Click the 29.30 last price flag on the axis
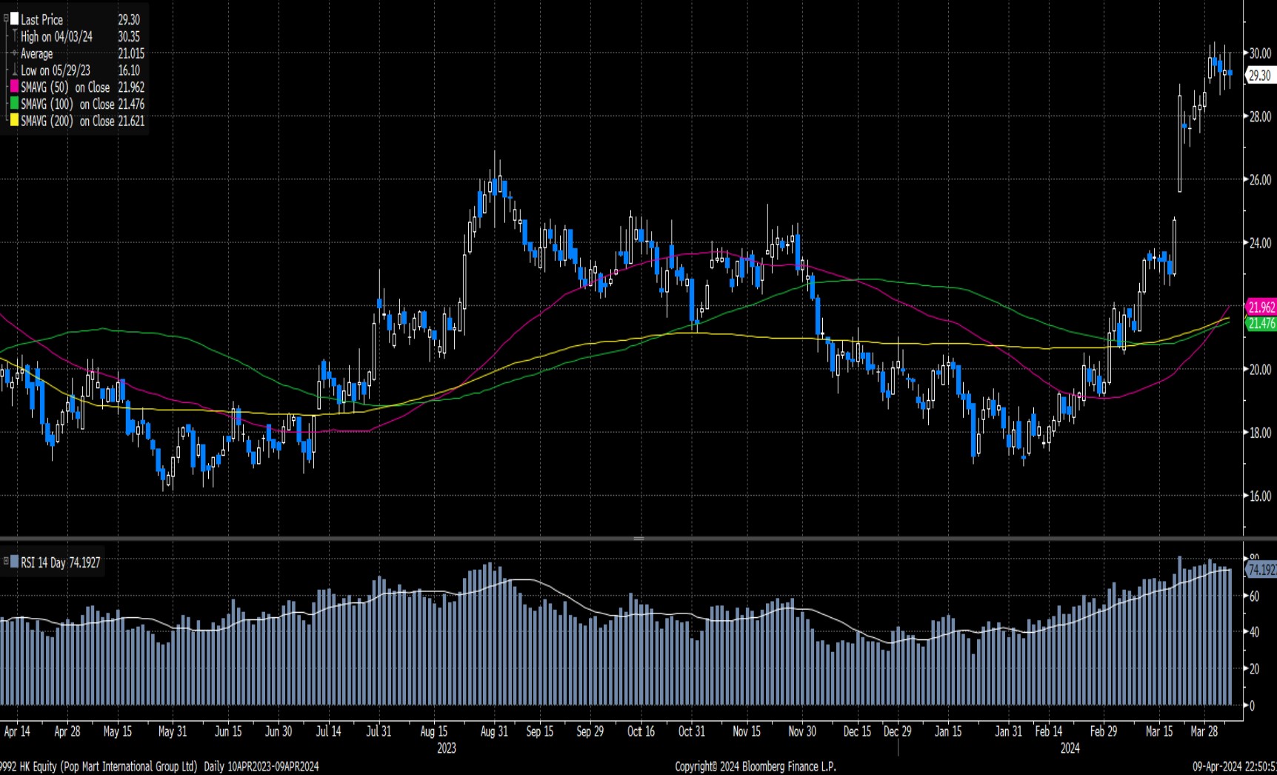 pyautogui.click(x=1260, y=73)
